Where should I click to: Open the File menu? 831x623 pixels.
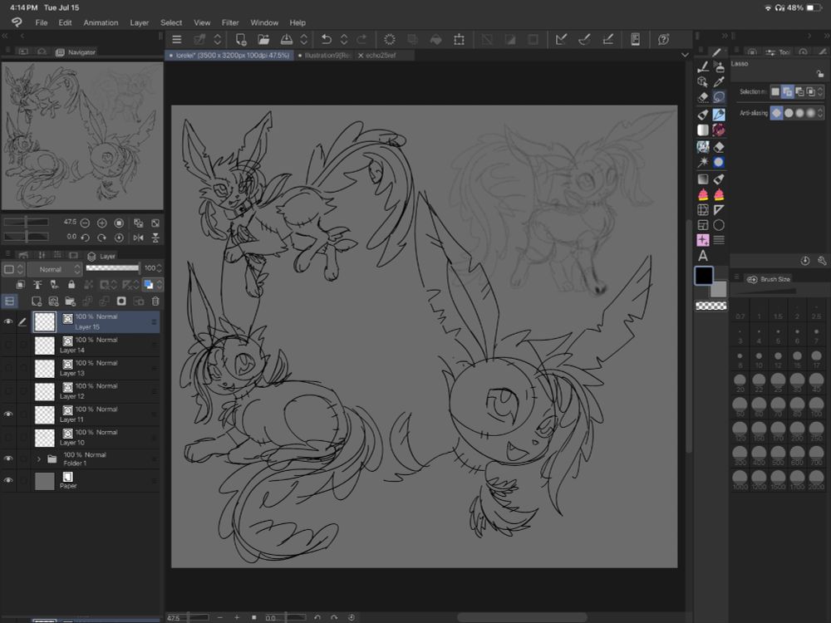[42, 22]
